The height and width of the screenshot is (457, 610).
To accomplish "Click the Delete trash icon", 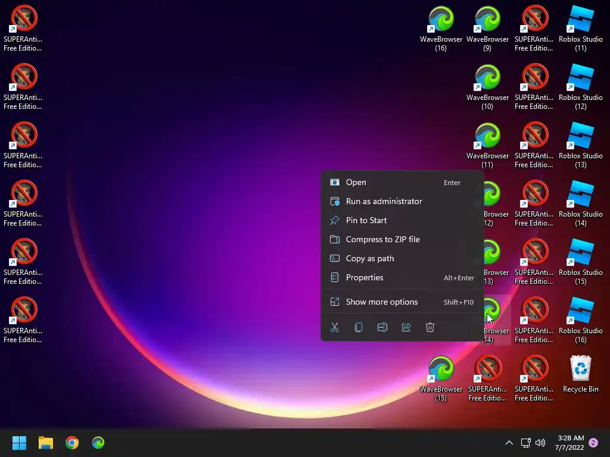I will 430,327.
